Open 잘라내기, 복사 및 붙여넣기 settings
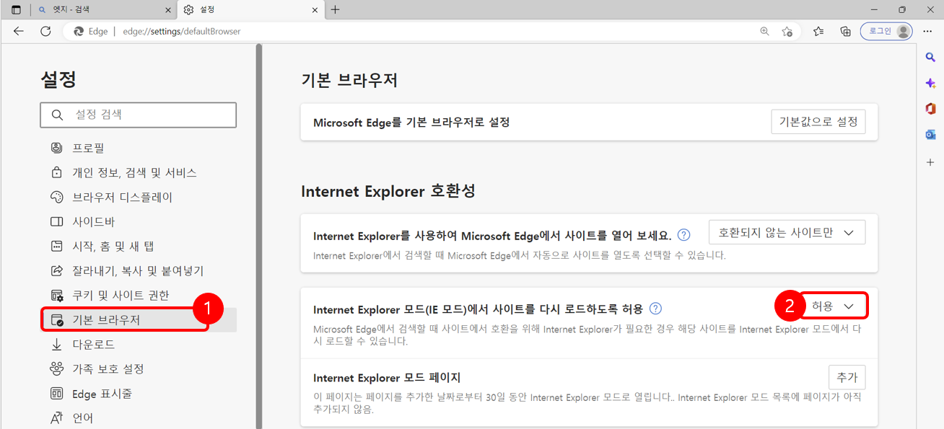 [x=139, y=270]
